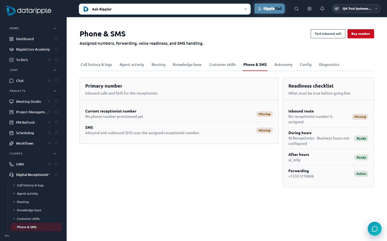Viewport: 387px width, 241px height.
Task: Collapse the HOME sidebar section
Action: (x=55, y=28)
